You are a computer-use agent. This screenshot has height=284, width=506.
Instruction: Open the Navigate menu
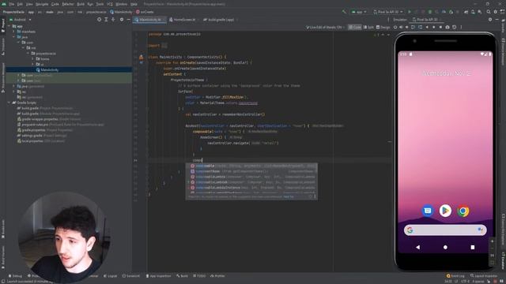[x=42, y=4]
